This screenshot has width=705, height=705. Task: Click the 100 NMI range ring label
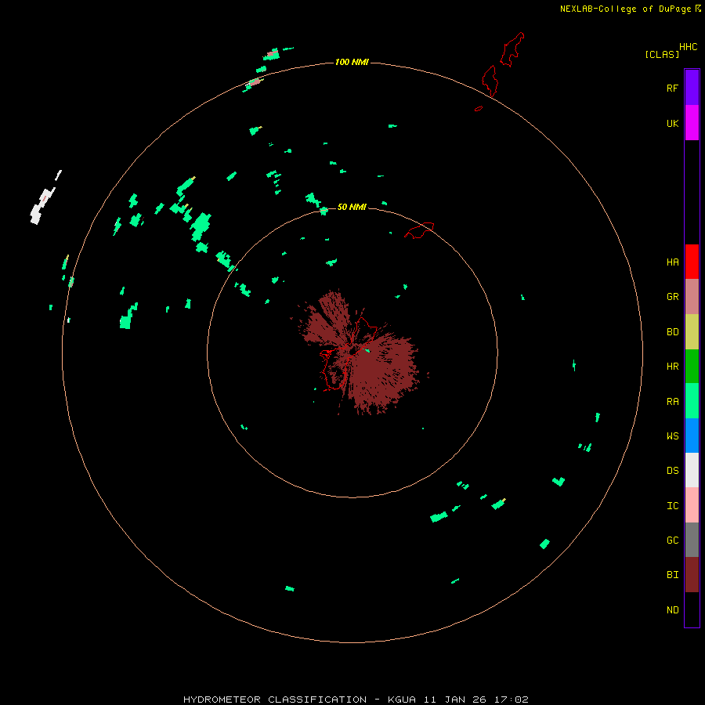[x=352, y=62]
